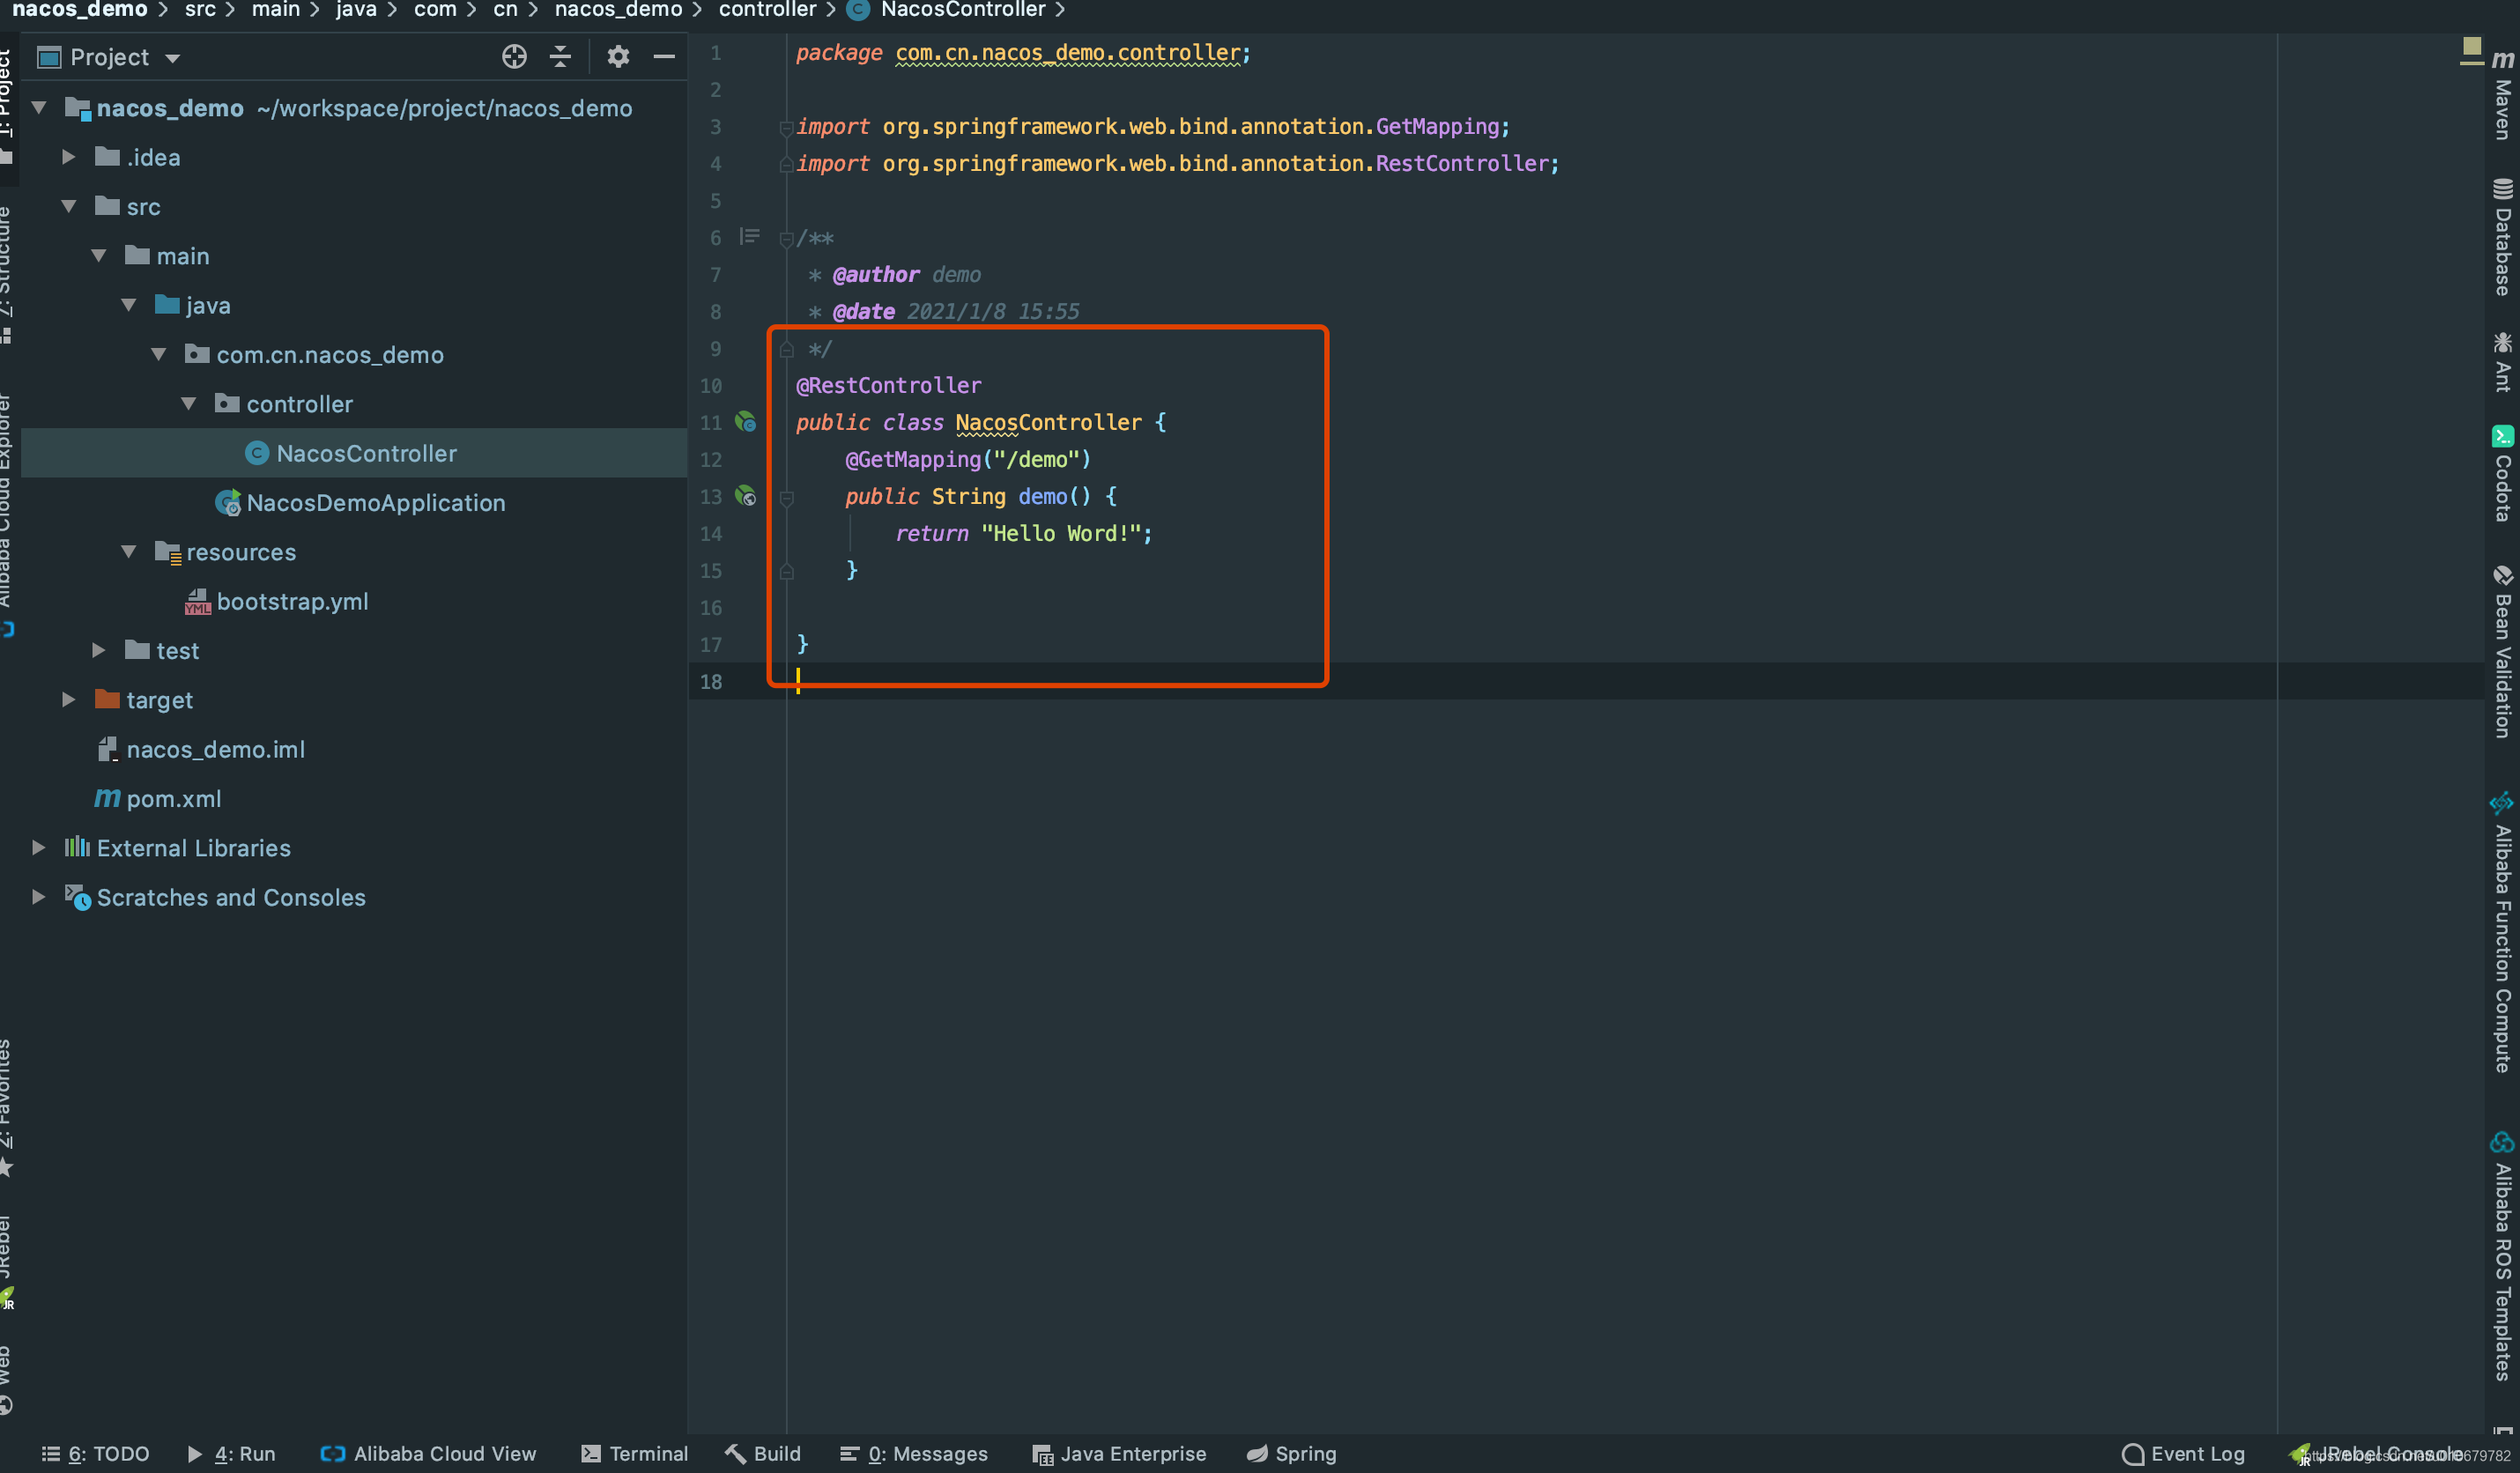Fold the demo method on line 13
This screenshot has height=1473, width=2520.
pos(787,497)
